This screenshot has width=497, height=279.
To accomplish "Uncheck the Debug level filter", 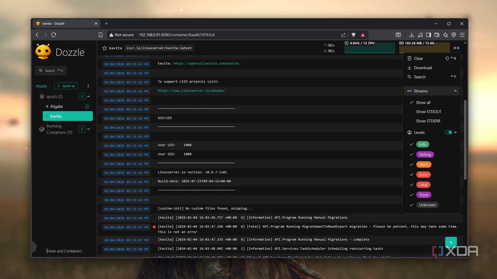I will point(425,155).
